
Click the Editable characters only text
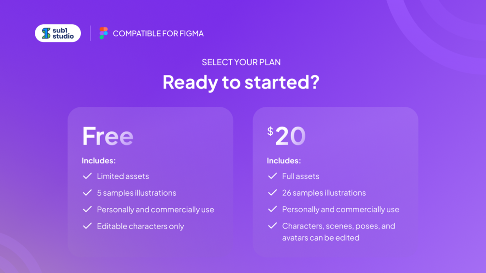point(140,226)
